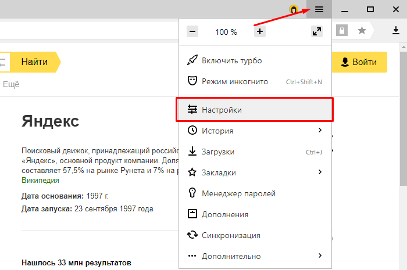The width and height of the screenshot is (407, 270).
Task: Open Режим инкогнито from the menu
Action: tap(255, 81)
